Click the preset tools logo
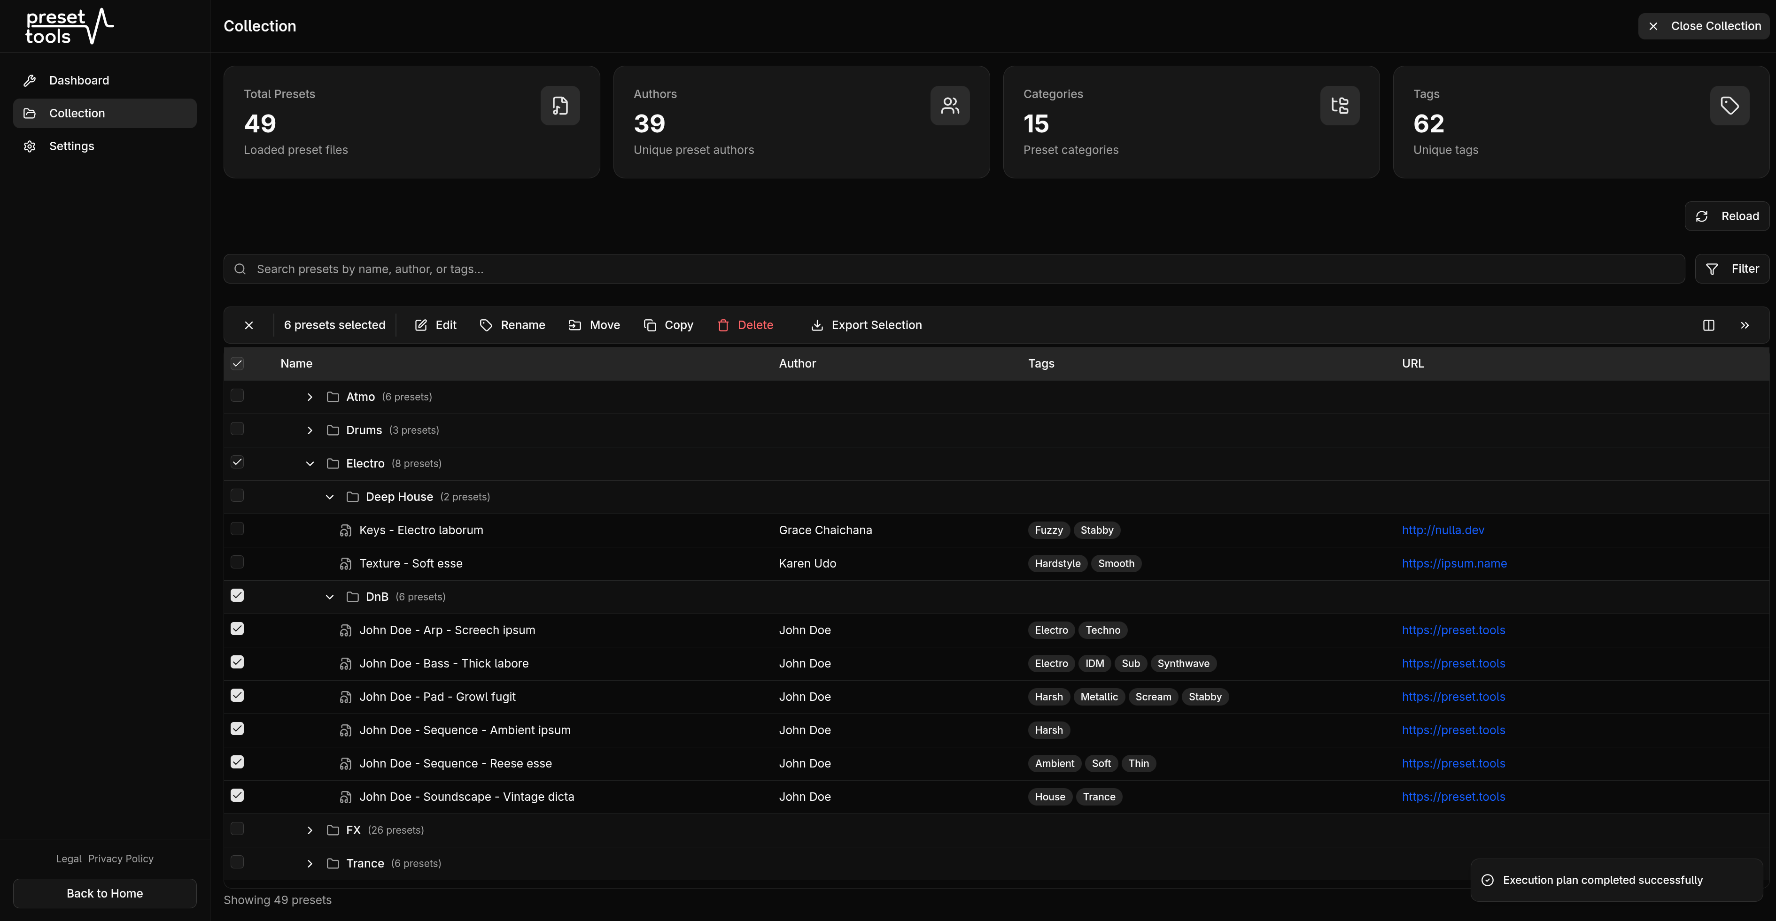 click(x=69, y=26)
